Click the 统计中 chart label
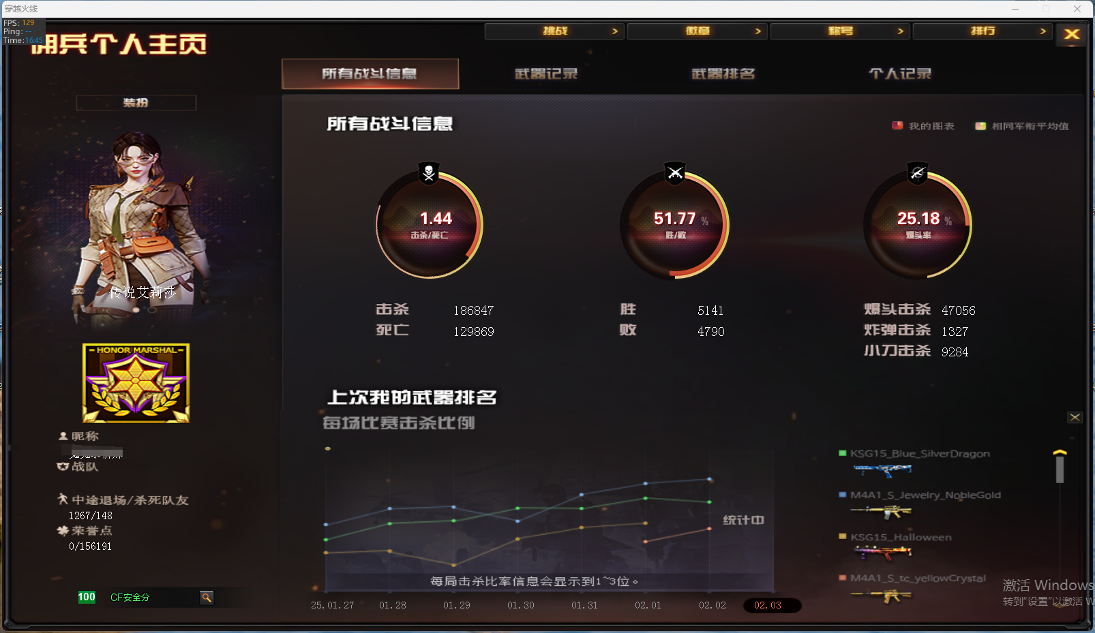This screenshot has height=633, width=1095. [x=744, y=521]
